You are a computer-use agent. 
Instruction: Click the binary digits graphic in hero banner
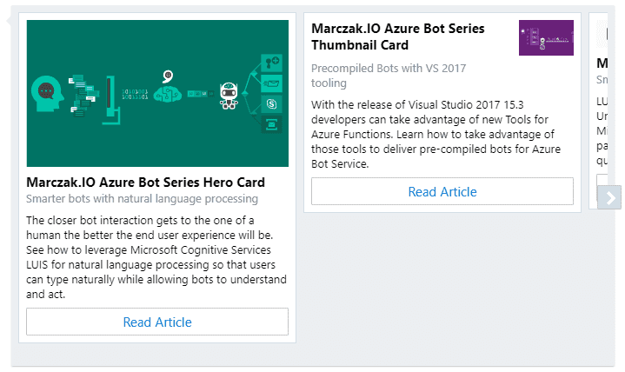point(135,92)
